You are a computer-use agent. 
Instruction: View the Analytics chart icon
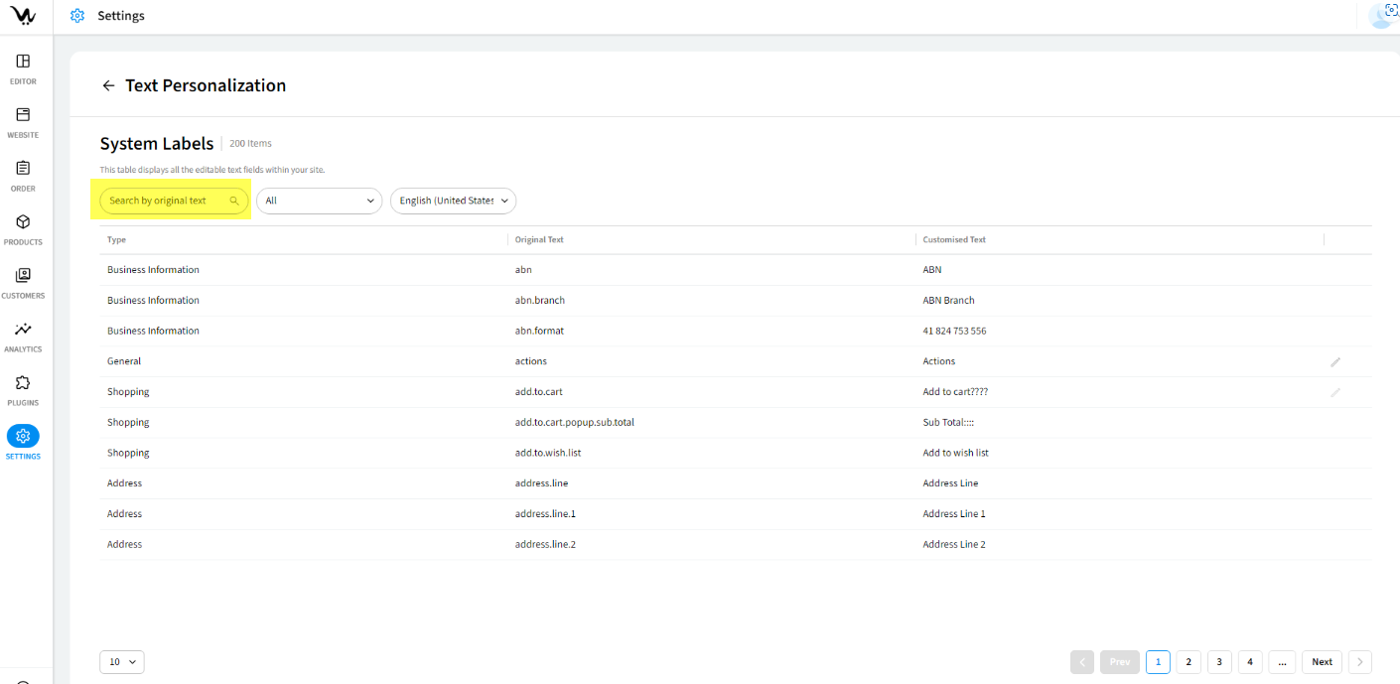23,330
